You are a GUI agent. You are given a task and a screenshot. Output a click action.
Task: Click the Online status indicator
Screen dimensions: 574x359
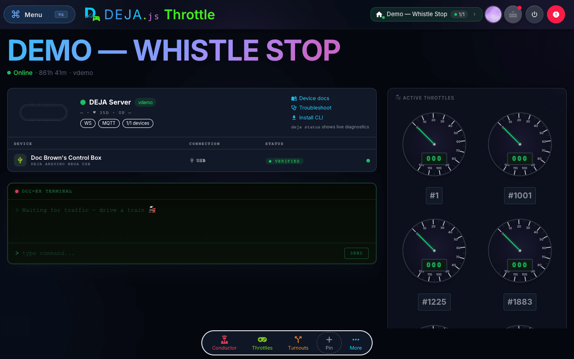point(20,73)
